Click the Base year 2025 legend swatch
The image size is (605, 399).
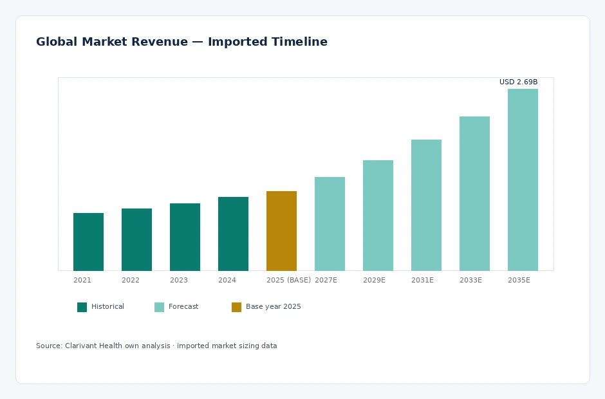point(236,307)
